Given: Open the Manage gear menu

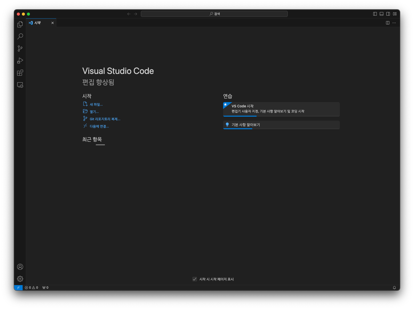Looking at the screenshot, I should coord(20,279).
